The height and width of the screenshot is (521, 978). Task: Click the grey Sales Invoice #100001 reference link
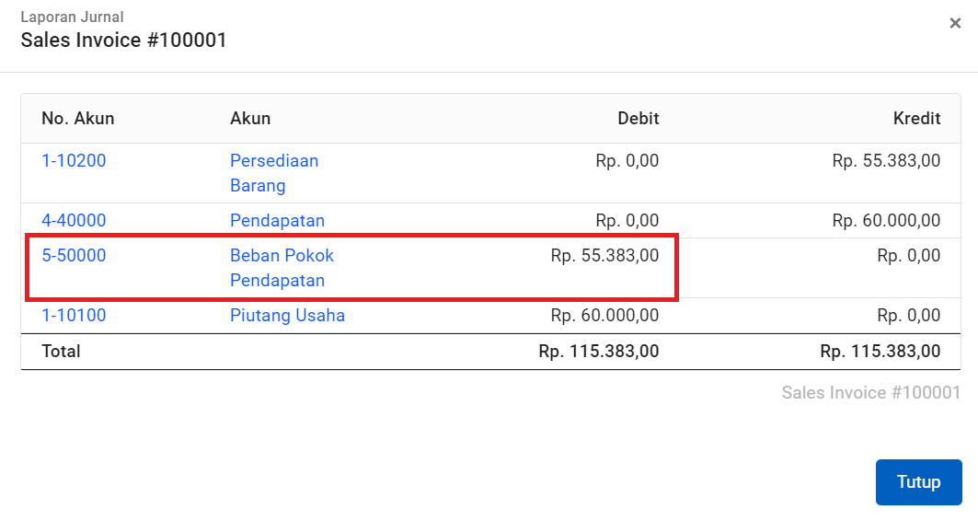(870, 392)
